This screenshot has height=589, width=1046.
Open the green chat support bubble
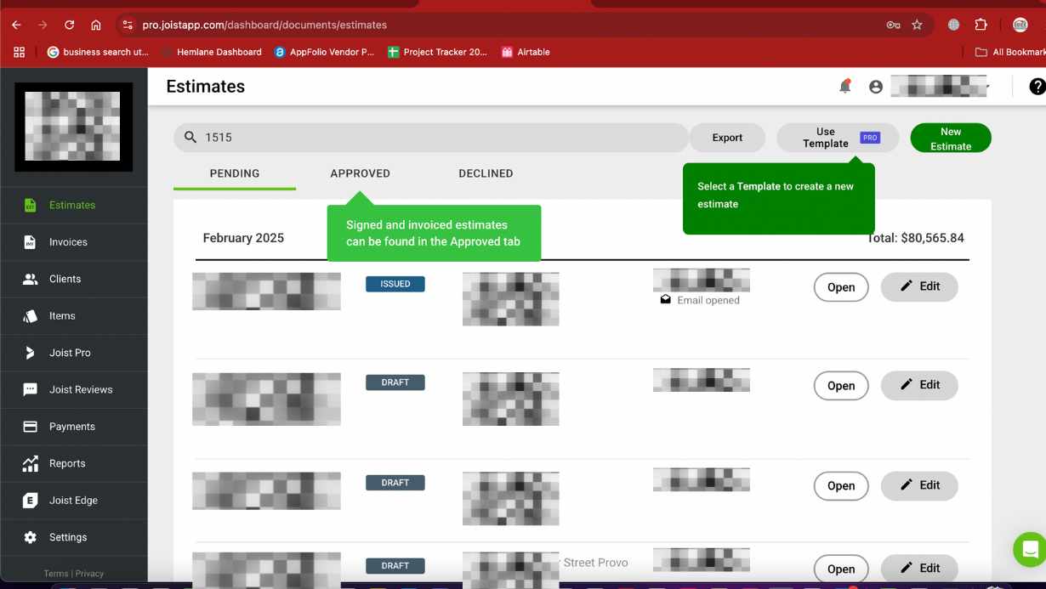point(1030,549)
